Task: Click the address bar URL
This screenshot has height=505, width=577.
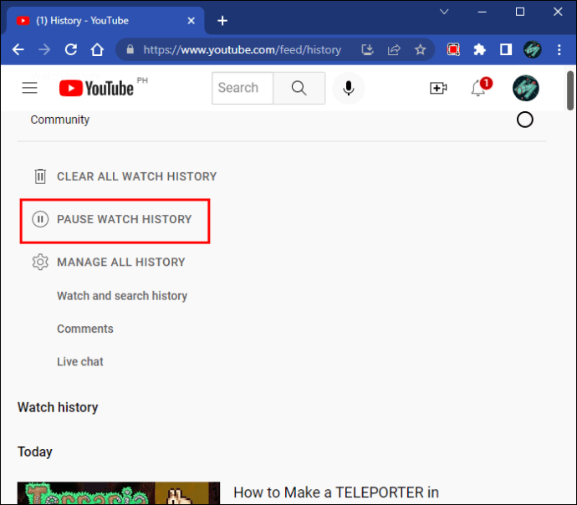Action: (x=243, y=49)
